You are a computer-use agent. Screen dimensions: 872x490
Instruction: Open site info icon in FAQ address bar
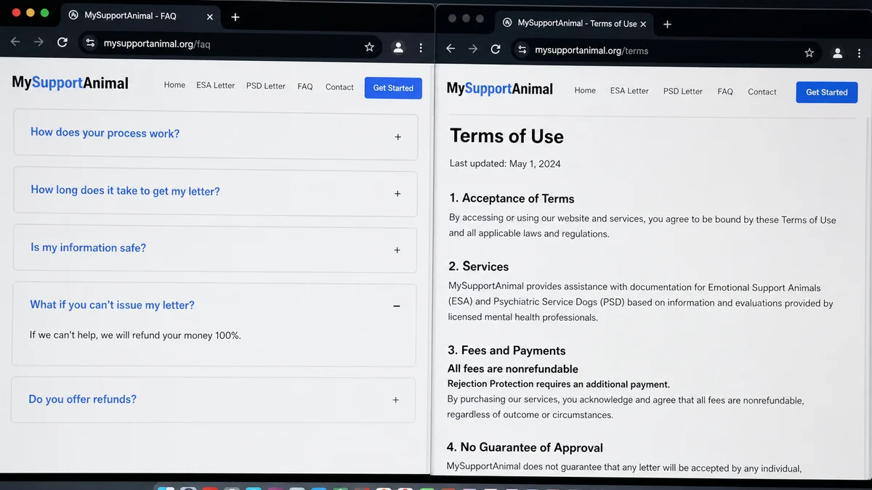pos(90,44)
